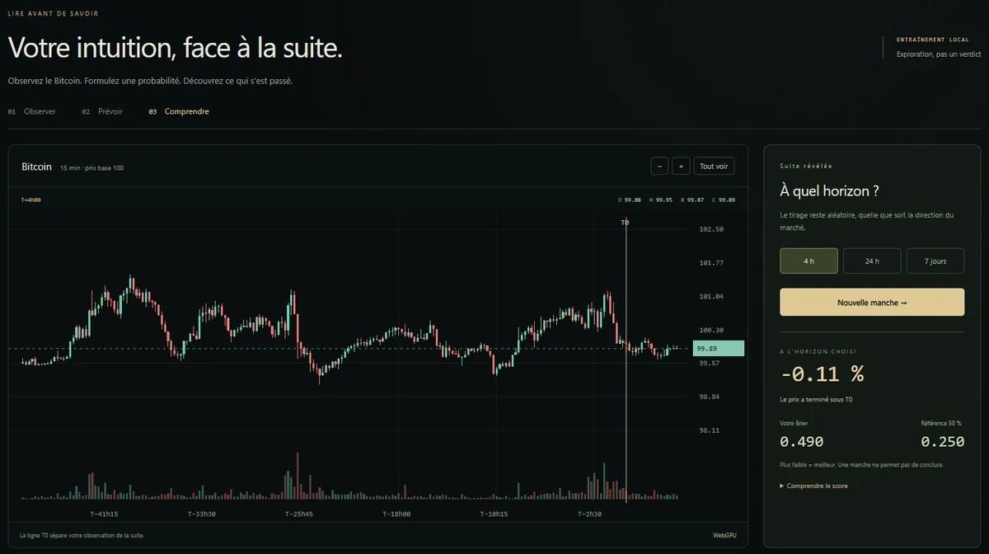989x554 pixels.
Task: Click the 101.04 price axis label
Action: pyautogui.click(x=711, y=296)
